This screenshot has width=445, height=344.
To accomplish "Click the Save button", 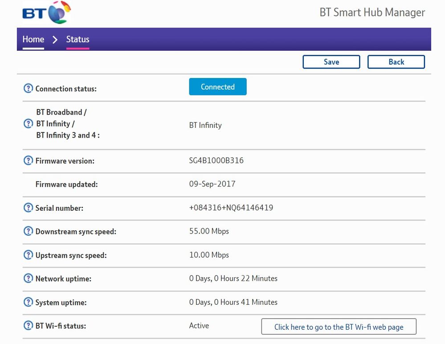I will 331,62.
